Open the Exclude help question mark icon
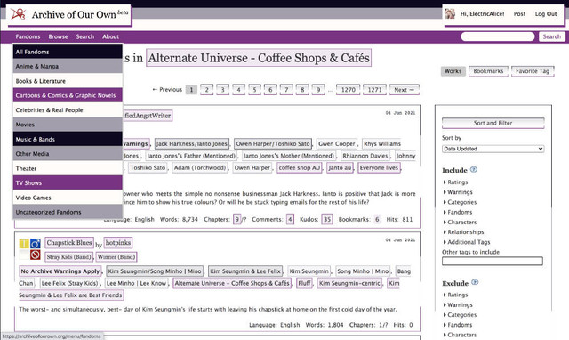The width and height of the screenshot is (569, 340). pos(475,282)
